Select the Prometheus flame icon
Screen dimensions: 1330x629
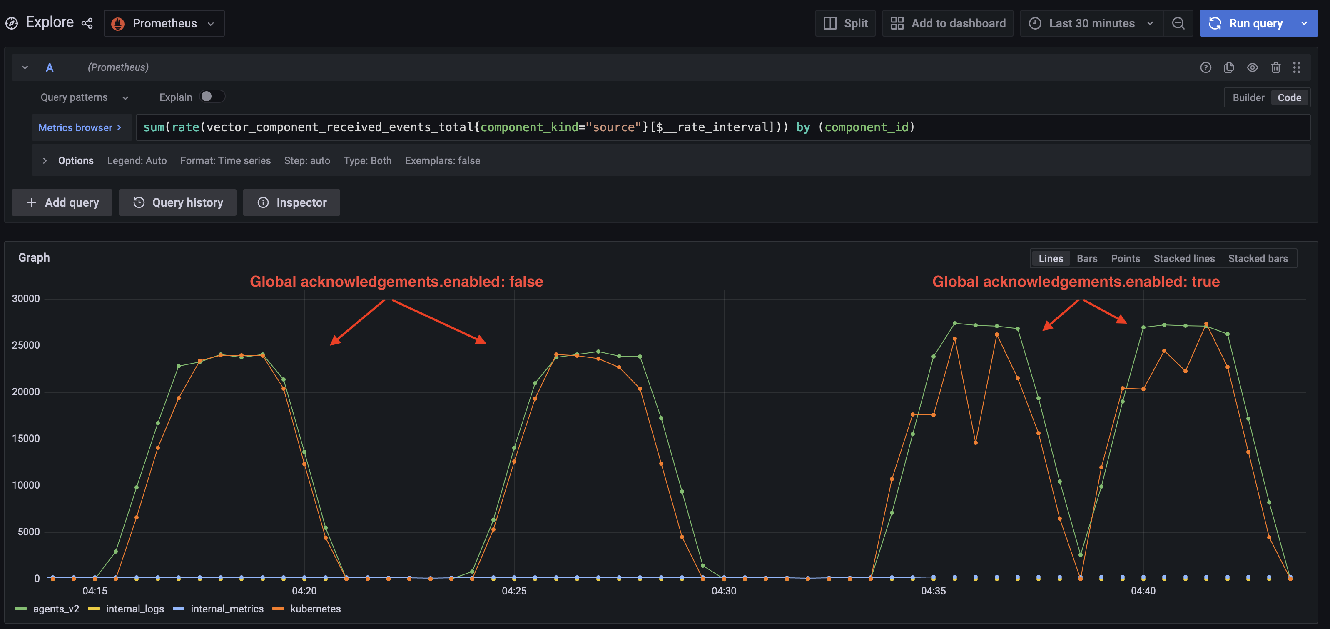(118, 23)
